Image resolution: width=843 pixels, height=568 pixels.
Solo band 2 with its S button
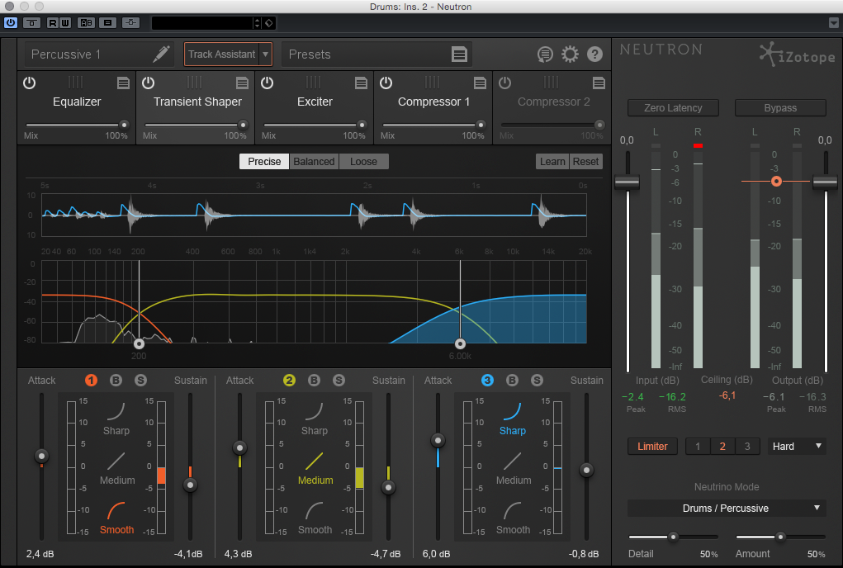pyautogui.click(x=339, y=381)
